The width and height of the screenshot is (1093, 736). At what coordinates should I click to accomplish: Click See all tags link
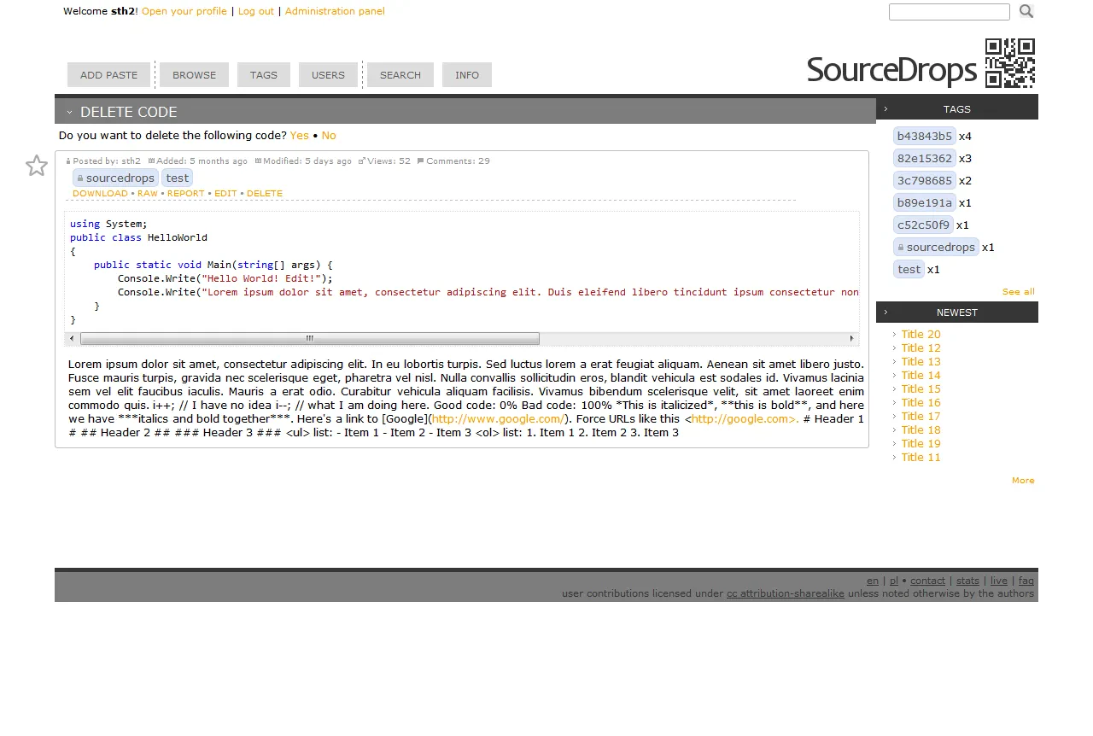point(1018,292)
